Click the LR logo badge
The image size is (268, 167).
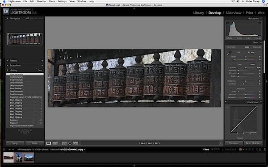(x=6, y=12)
